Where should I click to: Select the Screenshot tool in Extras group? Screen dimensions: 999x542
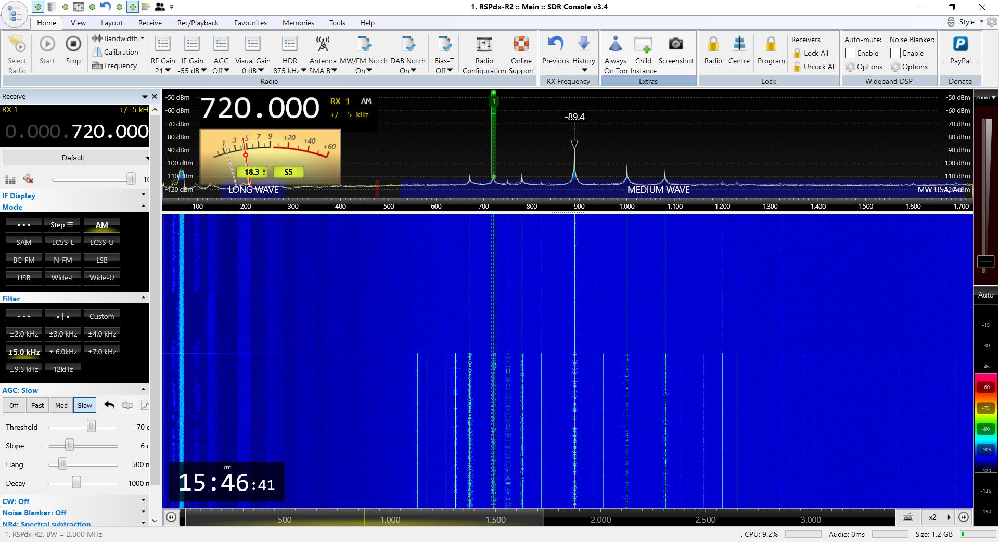coord(675,50)
